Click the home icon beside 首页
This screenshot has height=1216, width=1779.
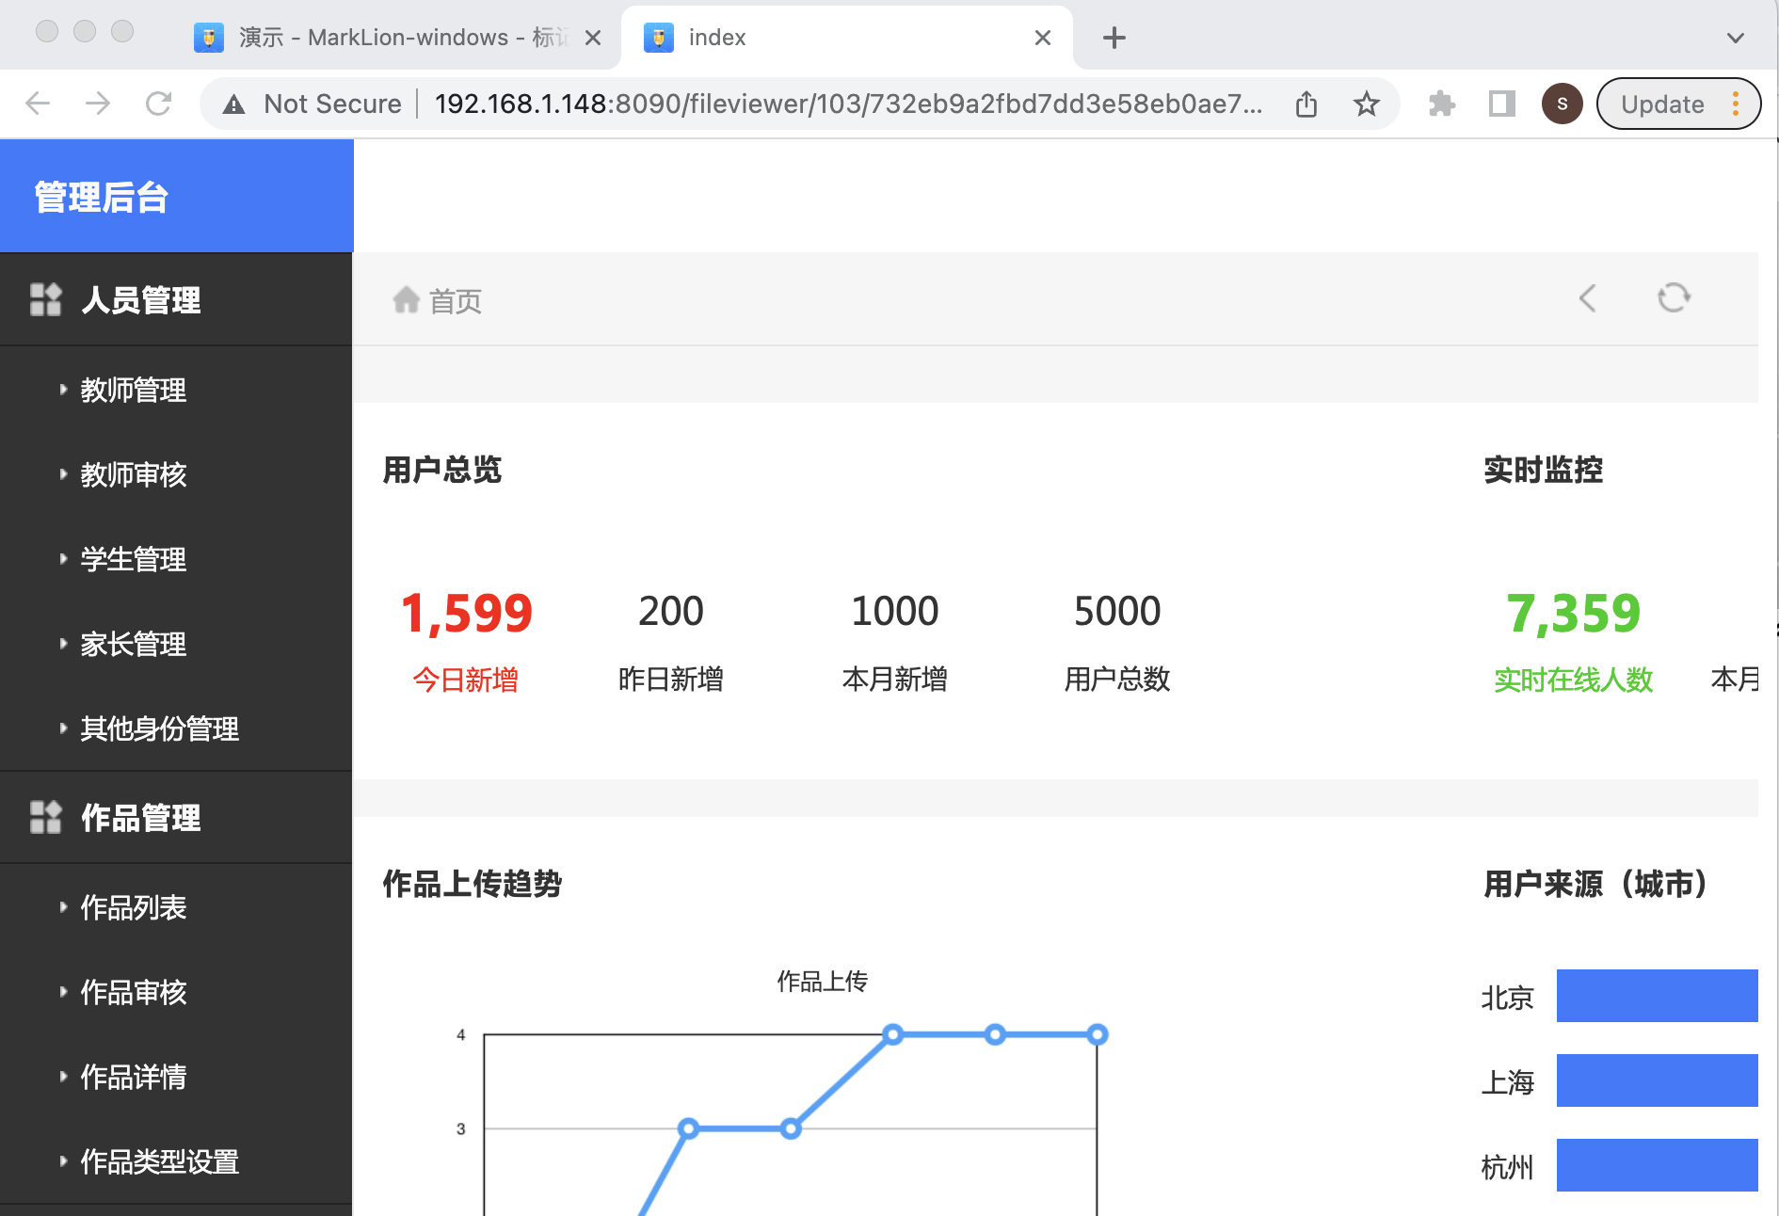[x=406, y=300]
